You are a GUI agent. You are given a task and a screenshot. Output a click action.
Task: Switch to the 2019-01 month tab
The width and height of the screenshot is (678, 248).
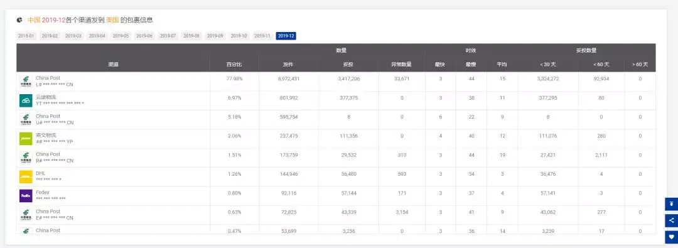click(x=26, y=36)
